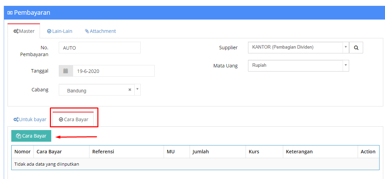Switch to the Attachment tab
Screen dimensions: 385x179
coord(100,31)
